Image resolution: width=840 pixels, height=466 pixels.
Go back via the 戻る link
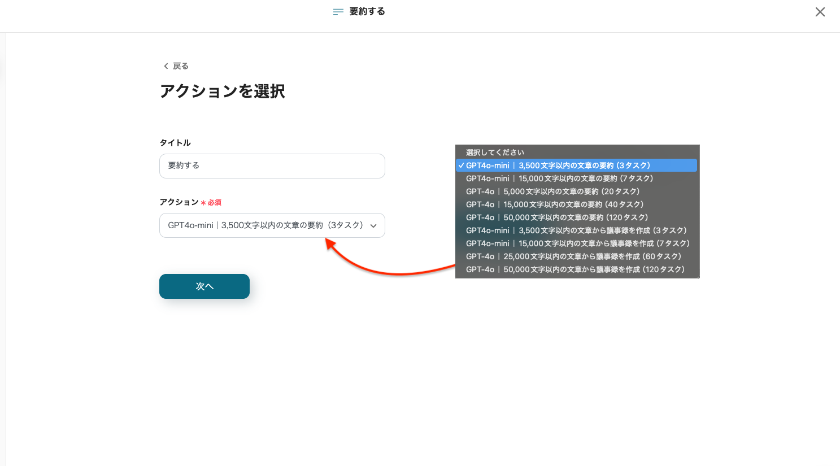(180, 66)
